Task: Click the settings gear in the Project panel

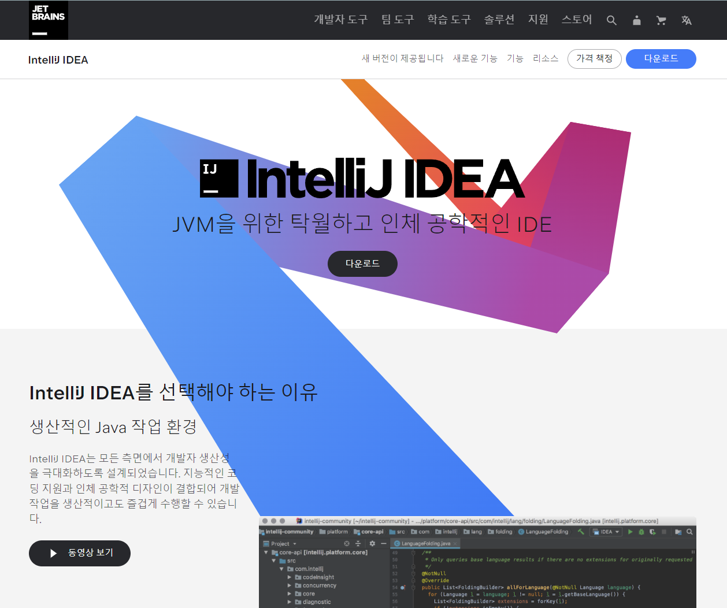Action: click(x=372, y=543)
